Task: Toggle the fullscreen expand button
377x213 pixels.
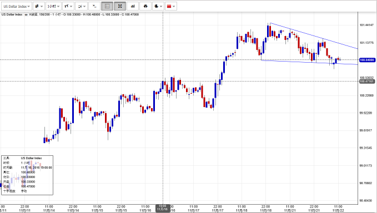Action: [x=120, y=6]
